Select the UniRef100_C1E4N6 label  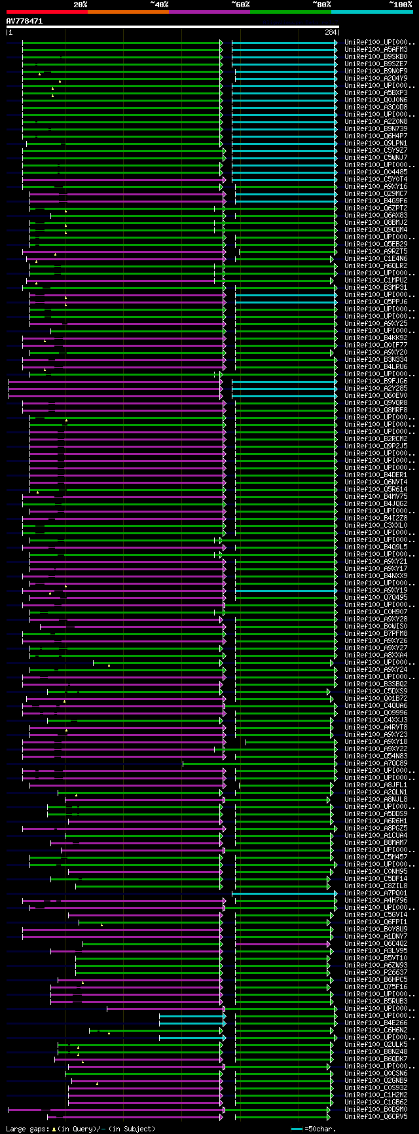(x=376, y=258)
